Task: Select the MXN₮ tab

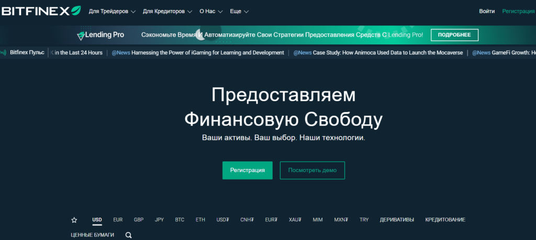Action: 341,220
